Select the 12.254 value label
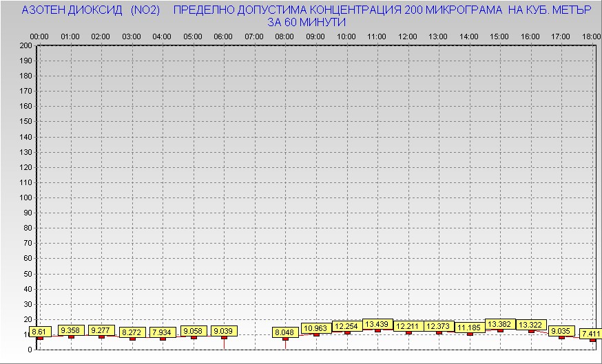The width and height of the screenshot is (602, 364). coord(347,326)
